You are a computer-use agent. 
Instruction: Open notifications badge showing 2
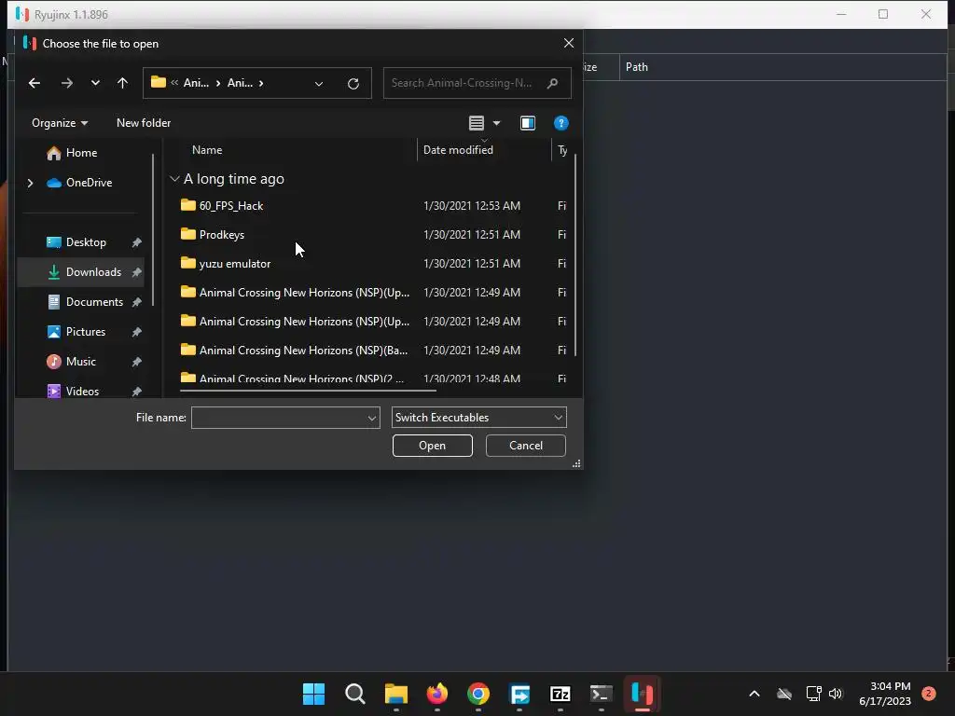929,693
